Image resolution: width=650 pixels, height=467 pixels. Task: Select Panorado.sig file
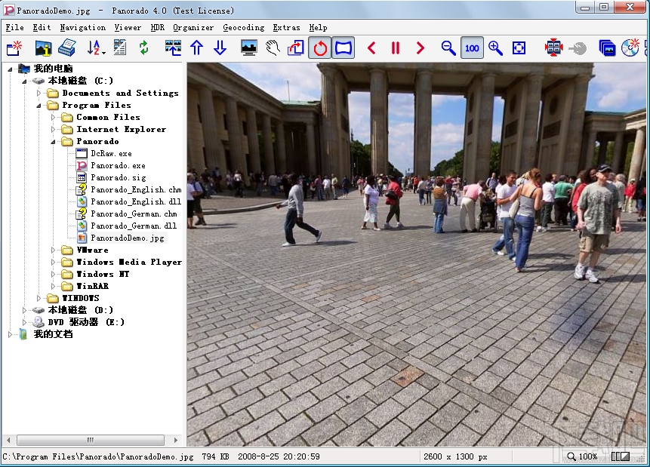coord(118,177)
